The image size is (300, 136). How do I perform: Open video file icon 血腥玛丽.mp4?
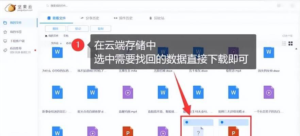128,92
